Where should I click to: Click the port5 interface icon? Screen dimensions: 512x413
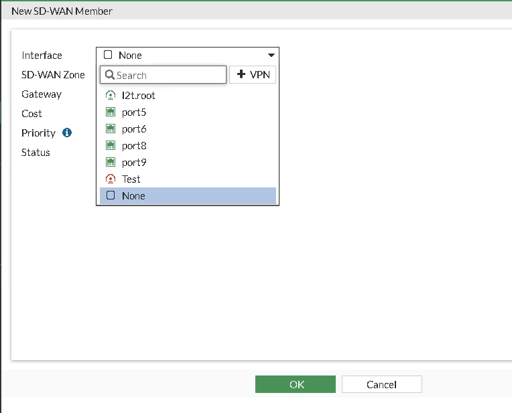(x=111, y=112)
